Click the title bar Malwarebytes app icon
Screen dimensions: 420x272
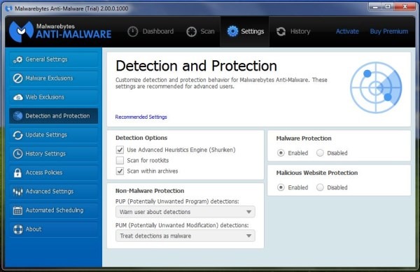click(x=8, y=8)
